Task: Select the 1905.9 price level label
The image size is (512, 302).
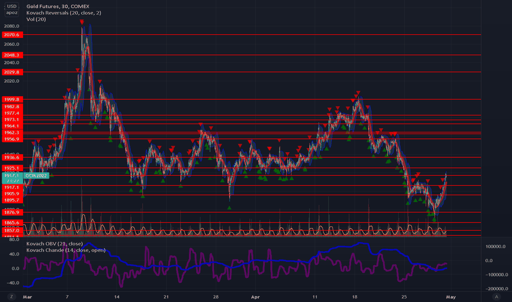Action: click(x=12, y=194)
